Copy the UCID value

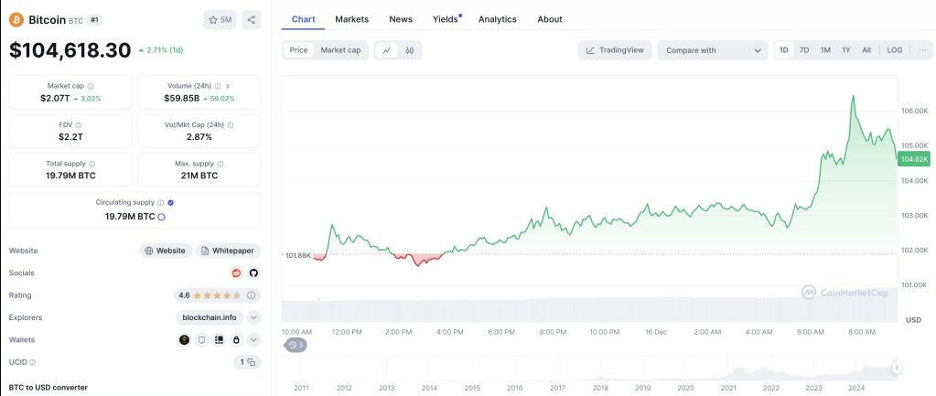coord(252,362)
